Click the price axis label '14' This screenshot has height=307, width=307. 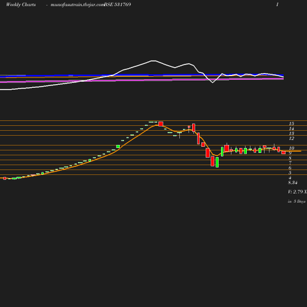point(292,129)
